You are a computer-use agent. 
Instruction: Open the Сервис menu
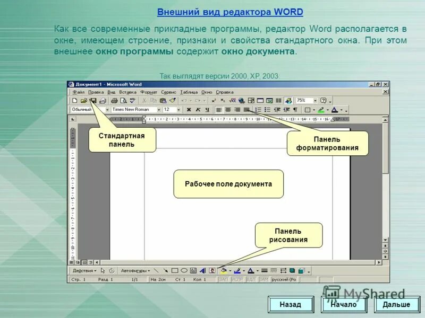(168, 92)
